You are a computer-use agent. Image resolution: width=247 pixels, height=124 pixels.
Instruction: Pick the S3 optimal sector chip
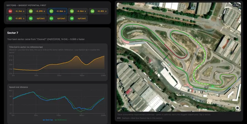coord(57,19)
